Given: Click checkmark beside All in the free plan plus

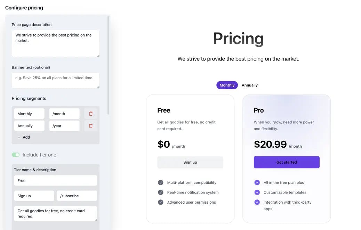Looking at the screenshot, I should (x=257, y=182).
